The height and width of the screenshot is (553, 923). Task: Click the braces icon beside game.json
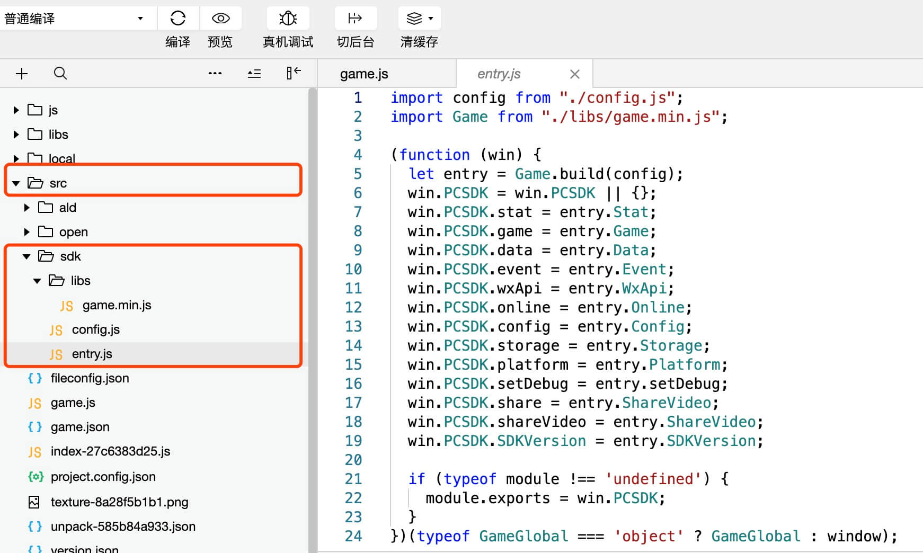pos(34,427)
